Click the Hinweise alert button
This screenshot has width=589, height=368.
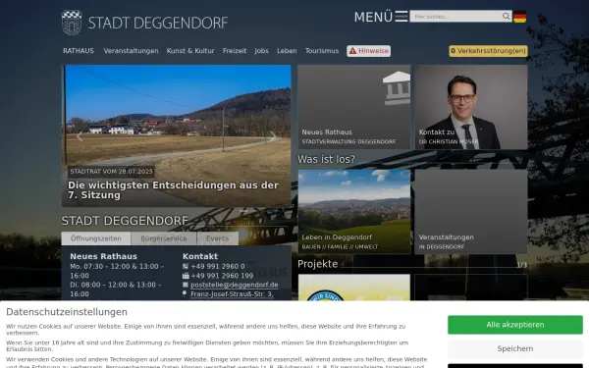coord(368,51)
